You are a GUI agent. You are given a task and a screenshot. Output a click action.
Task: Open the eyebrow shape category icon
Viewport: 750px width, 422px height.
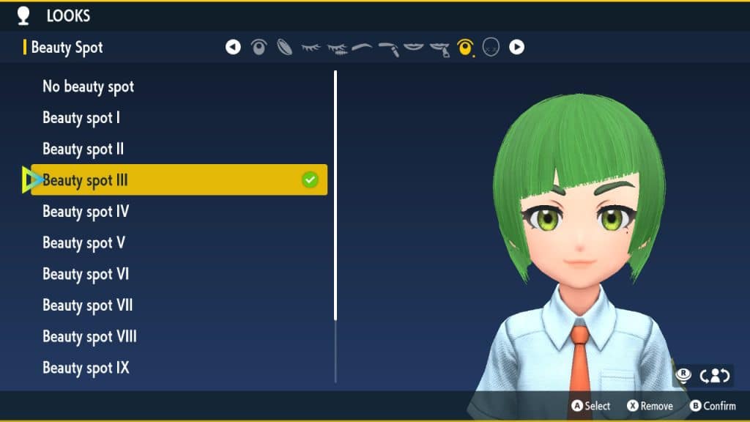point(362,47)
